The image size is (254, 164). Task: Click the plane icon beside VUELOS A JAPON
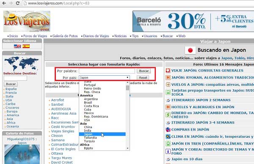click(168, 85)
